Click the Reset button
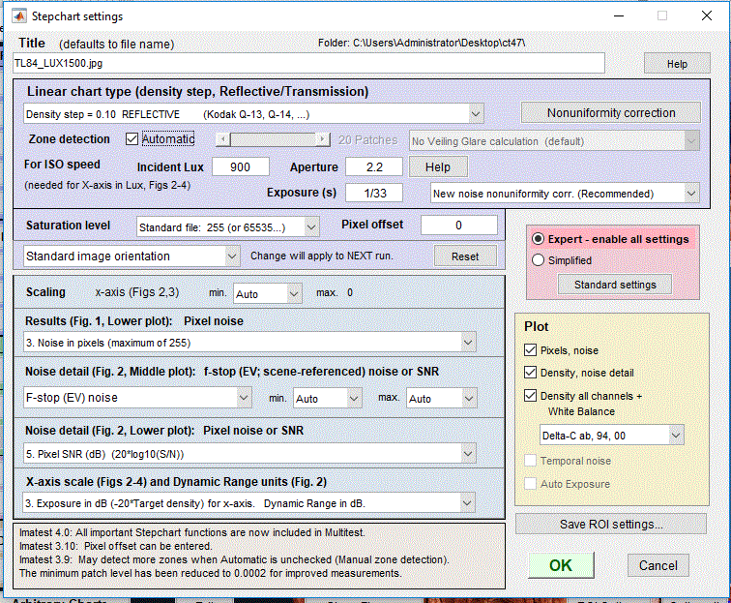Image resolution: width=731 pixels, height=603 pixels. (464, 256)
